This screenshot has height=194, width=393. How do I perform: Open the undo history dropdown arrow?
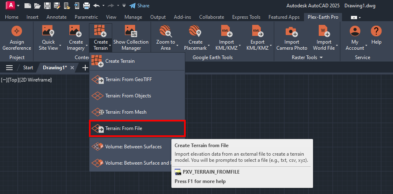tap(103, 6)
